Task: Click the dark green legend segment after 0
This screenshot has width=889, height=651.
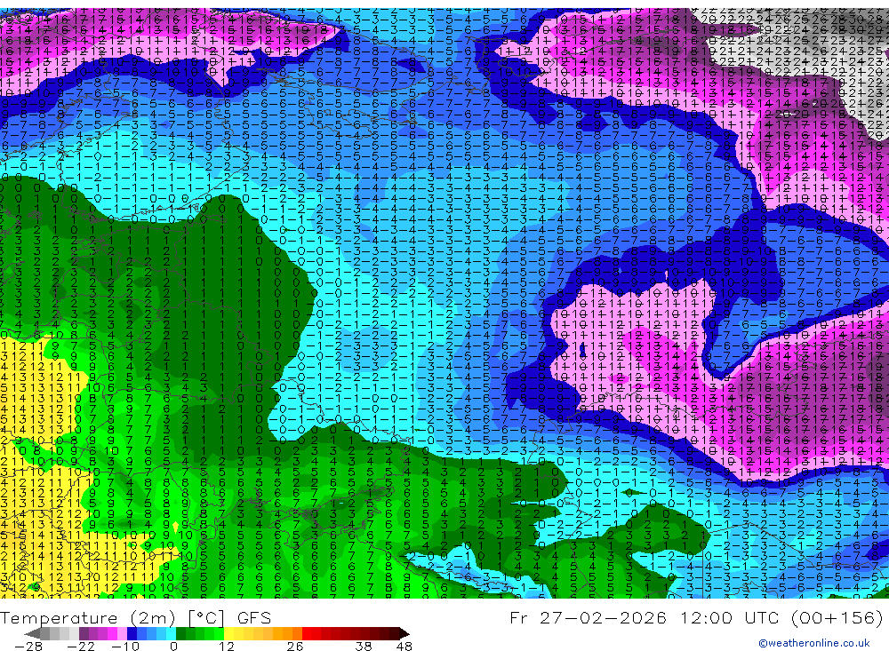Action: point(180,633)
